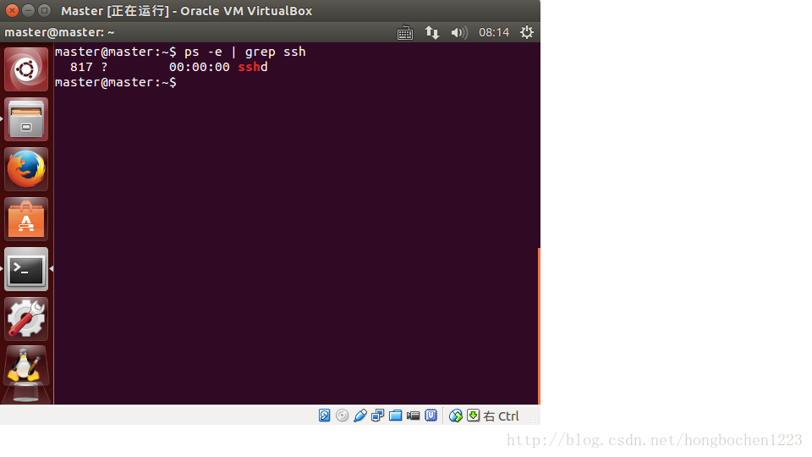Viewport: 812px width, 457px height.
Task: Open the Files manager from the launcher
Action: tap(26, 119)
